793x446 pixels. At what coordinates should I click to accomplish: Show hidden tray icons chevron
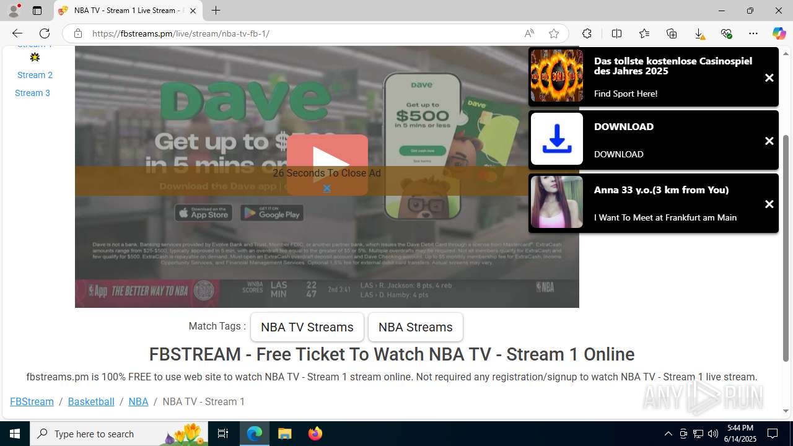coord(668,434)
